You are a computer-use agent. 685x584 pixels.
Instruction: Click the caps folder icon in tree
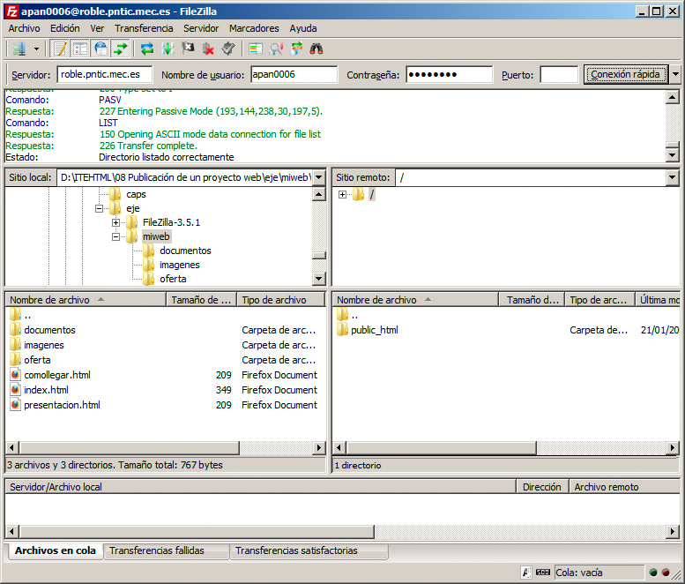tap(115, 194)
